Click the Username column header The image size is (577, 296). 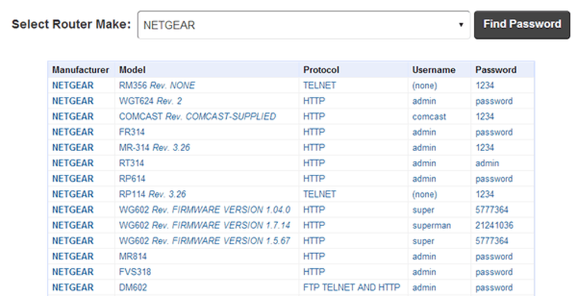coord(433,70)
